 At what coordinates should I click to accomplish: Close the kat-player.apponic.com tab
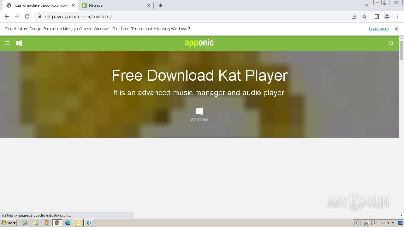pos(73,5)
